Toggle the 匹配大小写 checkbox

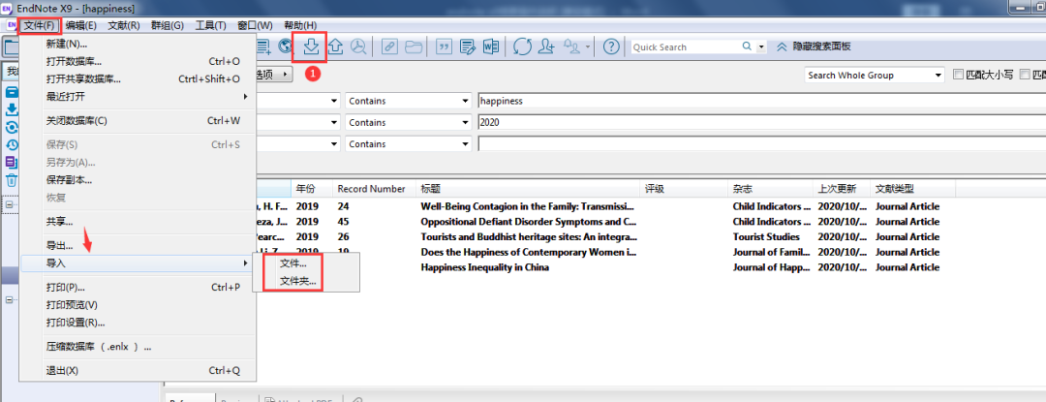pos(959,75)
